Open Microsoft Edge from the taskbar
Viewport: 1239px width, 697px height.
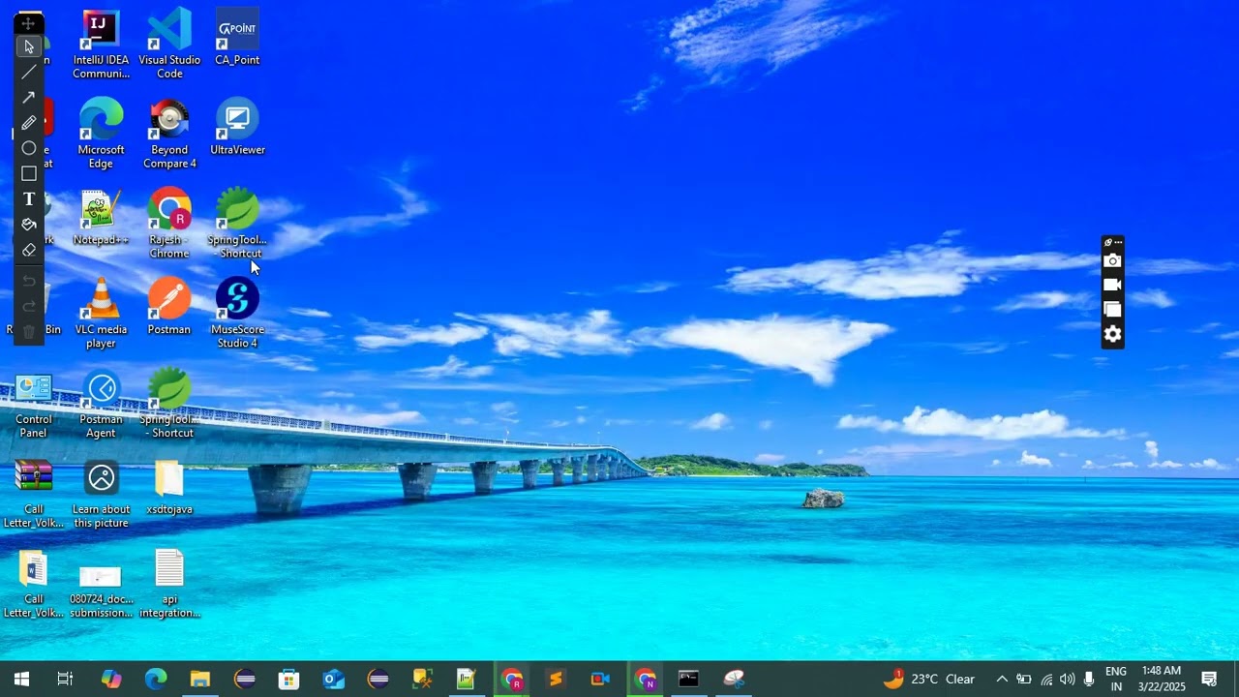pos(156,679)
